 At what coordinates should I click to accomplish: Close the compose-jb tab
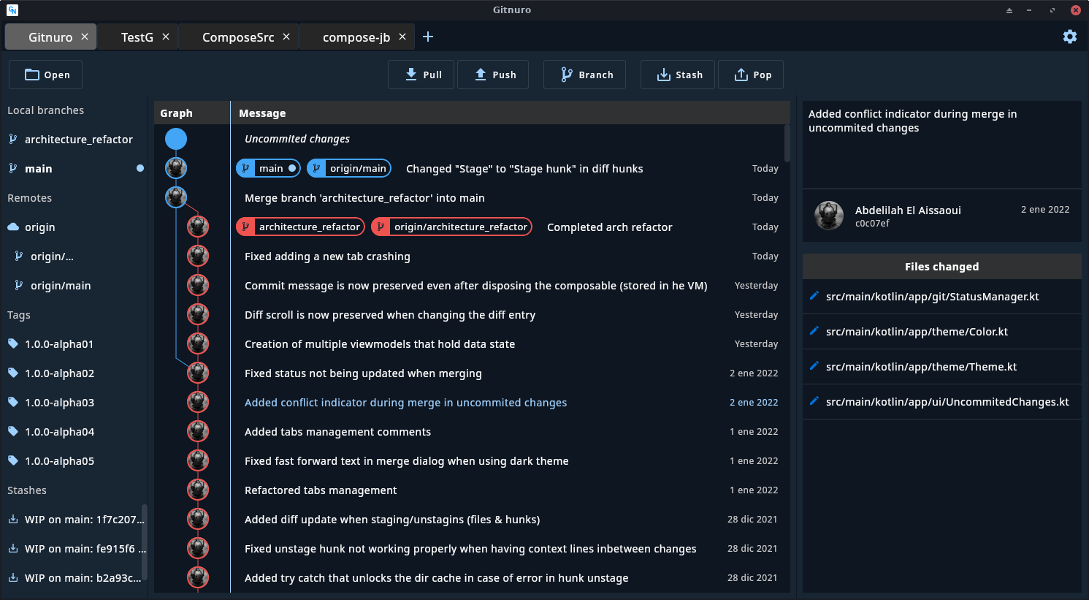pyautogui.click(x=402, y=37)
